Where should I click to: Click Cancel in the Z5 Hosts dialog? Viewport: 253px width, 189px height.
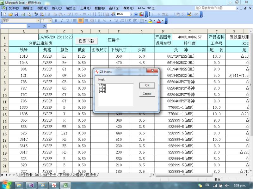point(147,94)
